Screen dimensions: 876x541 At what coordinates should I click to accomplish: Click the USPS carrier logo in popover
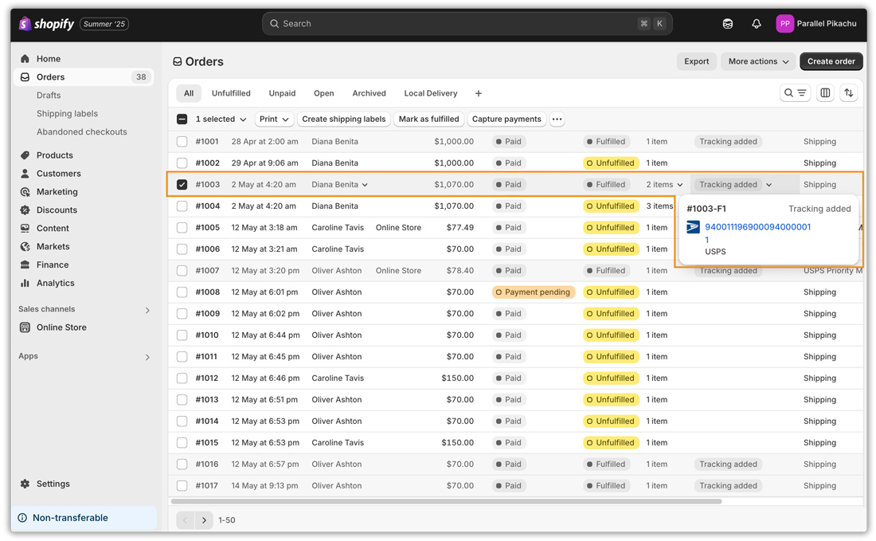point(693,227)
